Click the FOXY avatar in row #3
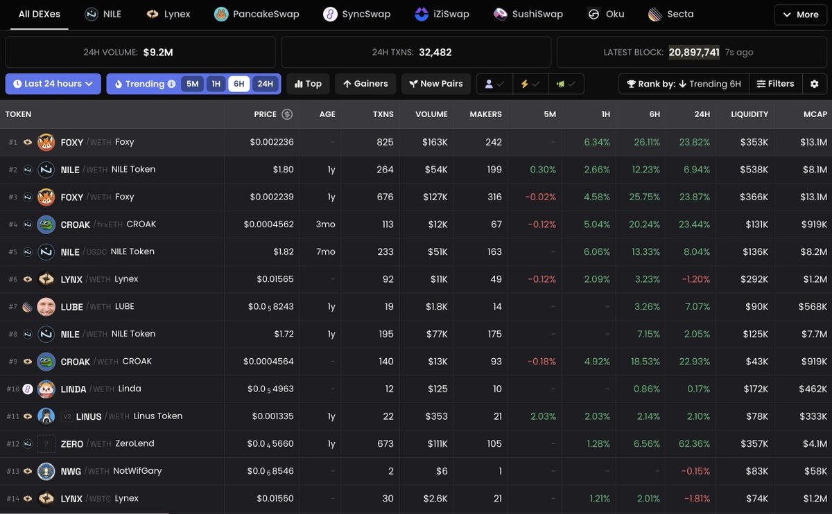 [x=46, y=197]
